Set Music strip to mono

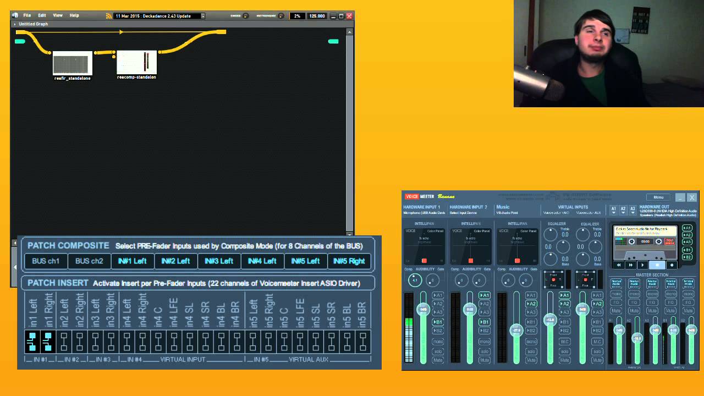531,342
